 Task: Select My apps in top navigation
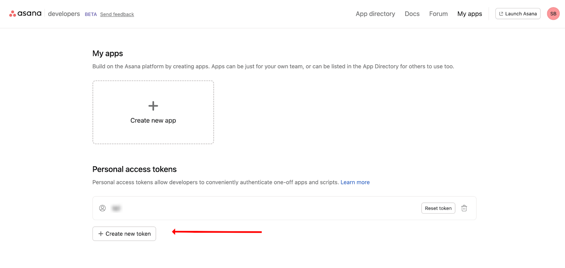coord(469,14)
